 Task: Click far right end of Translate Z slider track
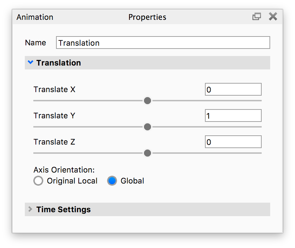pyautogui.click(x=260, y=153)
